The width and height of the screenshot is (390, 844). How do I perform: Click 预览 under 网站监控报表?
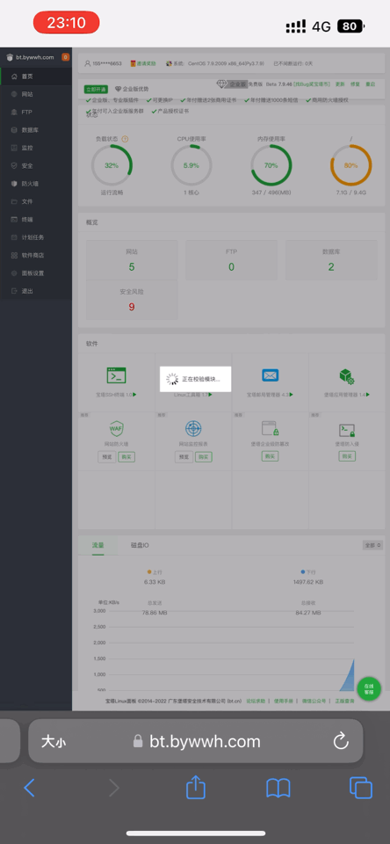pos(184,457)
